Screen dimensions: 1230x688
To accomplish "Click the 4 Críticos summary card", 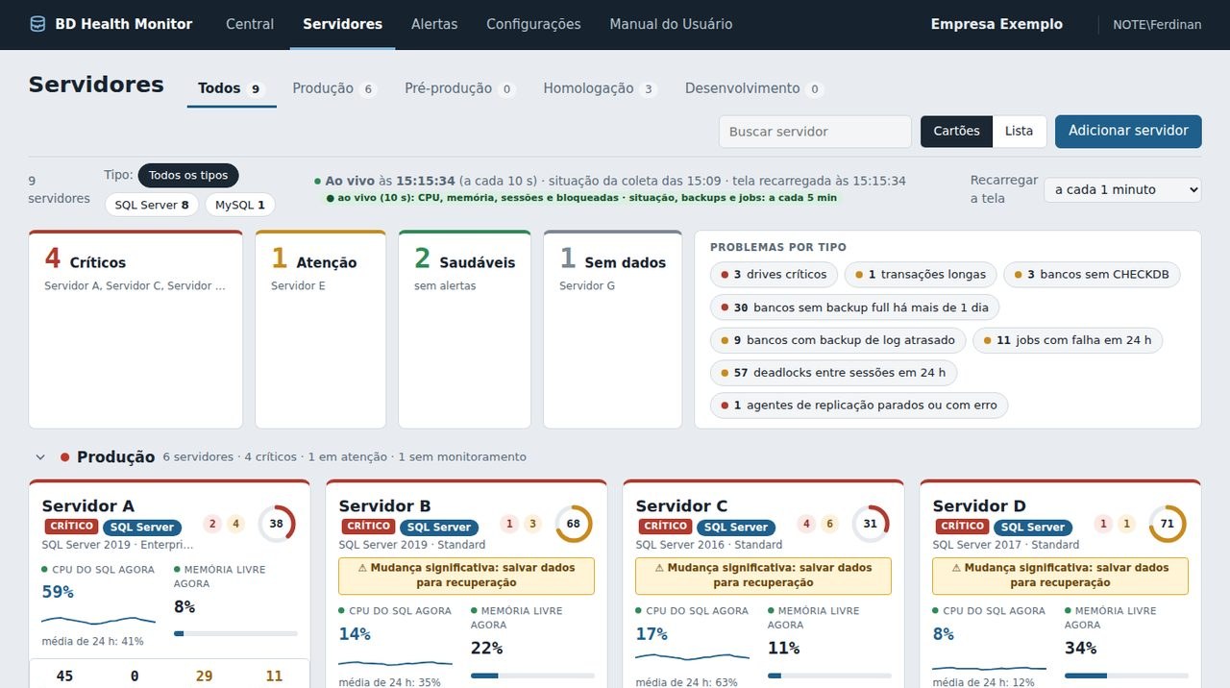I will pos(135,330).
